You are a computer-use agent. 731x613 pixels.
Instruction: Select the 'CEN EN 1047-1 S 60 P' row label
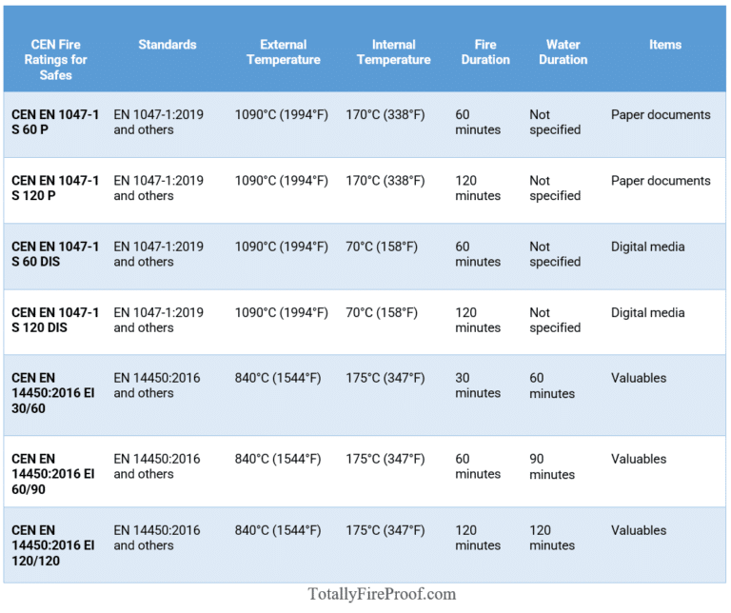[x=55, y=122]
